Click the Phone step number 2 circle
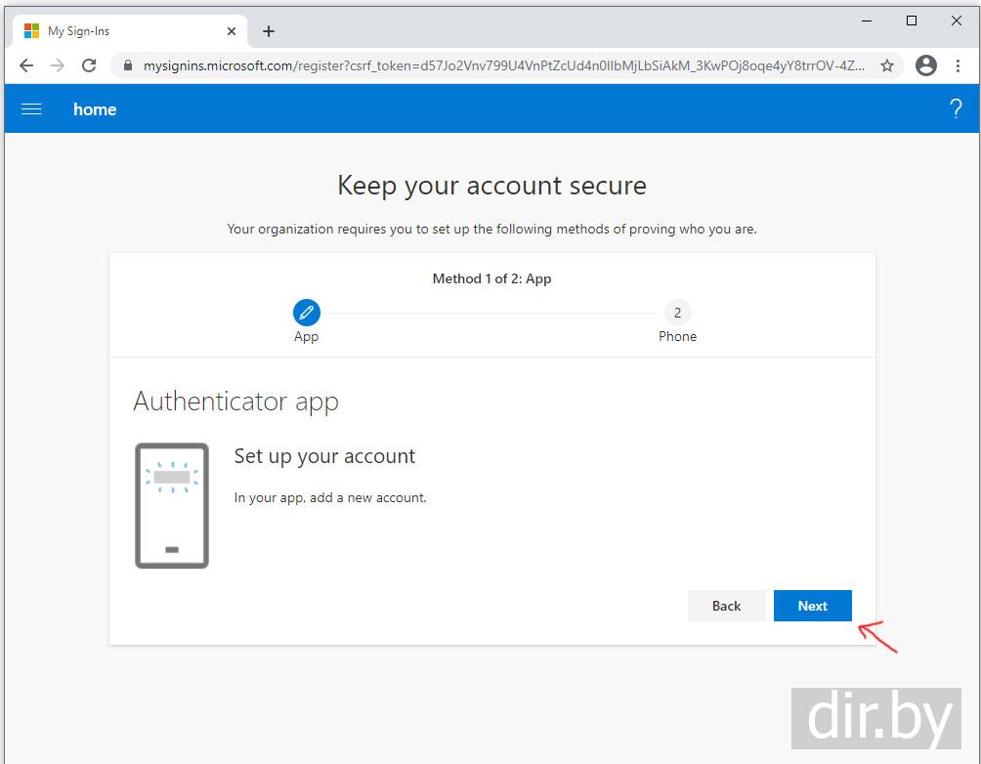 point(677,313)
